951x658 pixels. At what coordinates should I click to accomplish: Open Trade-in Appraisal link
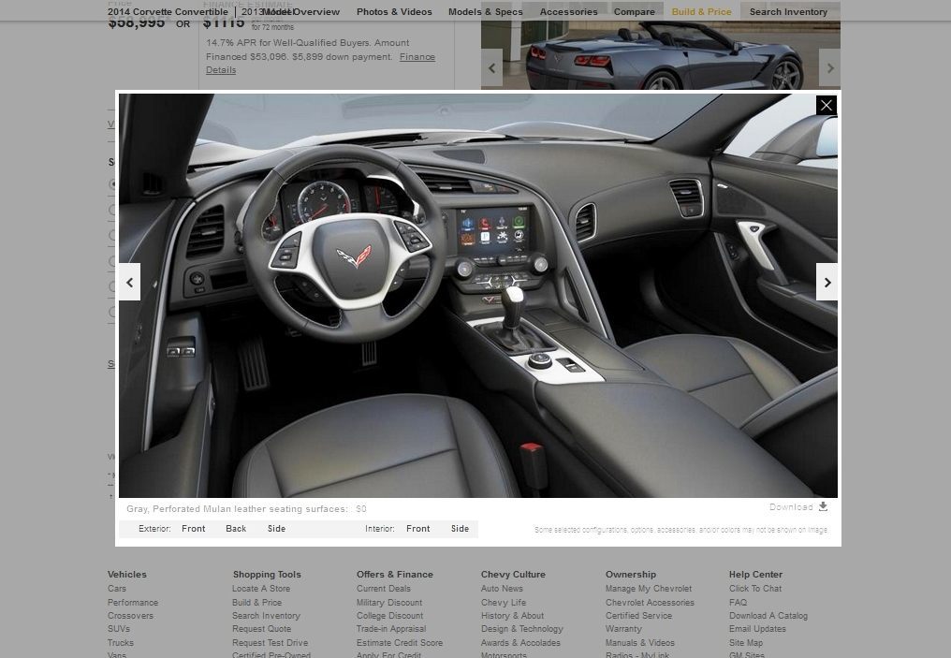[x=391, y=629]
